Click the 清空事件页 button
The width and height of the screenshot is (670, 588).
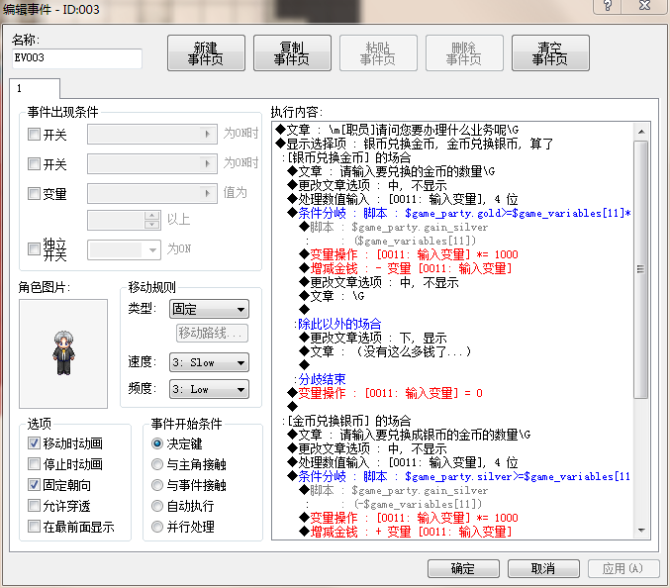coord(550,53)
